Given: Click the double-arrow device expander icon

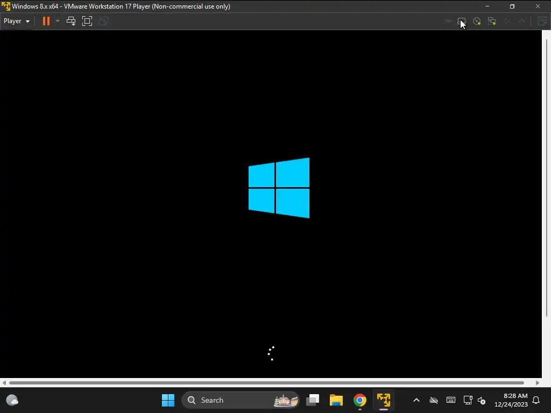Looking at the screenshot, I should pos(447,22).
